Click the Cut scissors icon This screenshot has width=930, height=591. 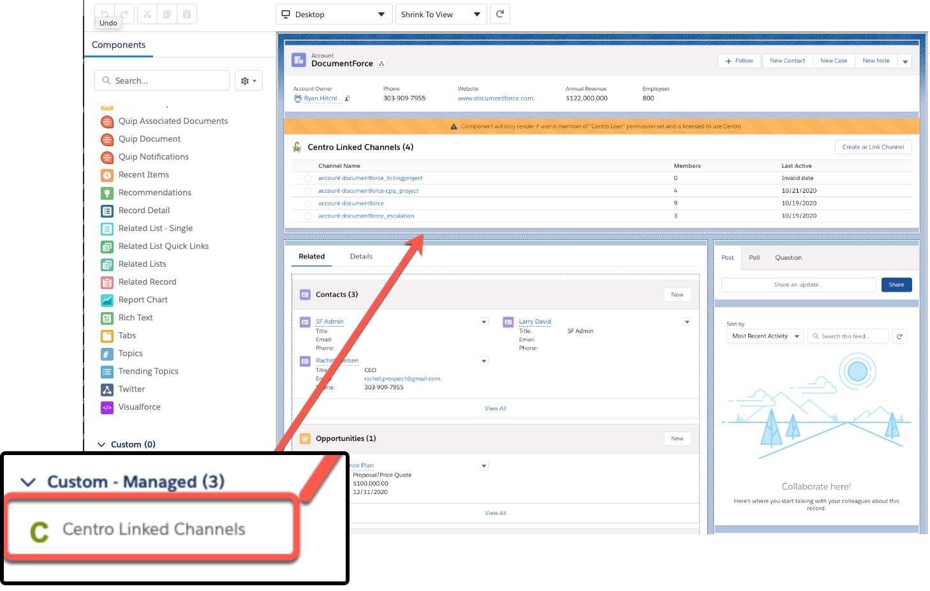point(147,14)
